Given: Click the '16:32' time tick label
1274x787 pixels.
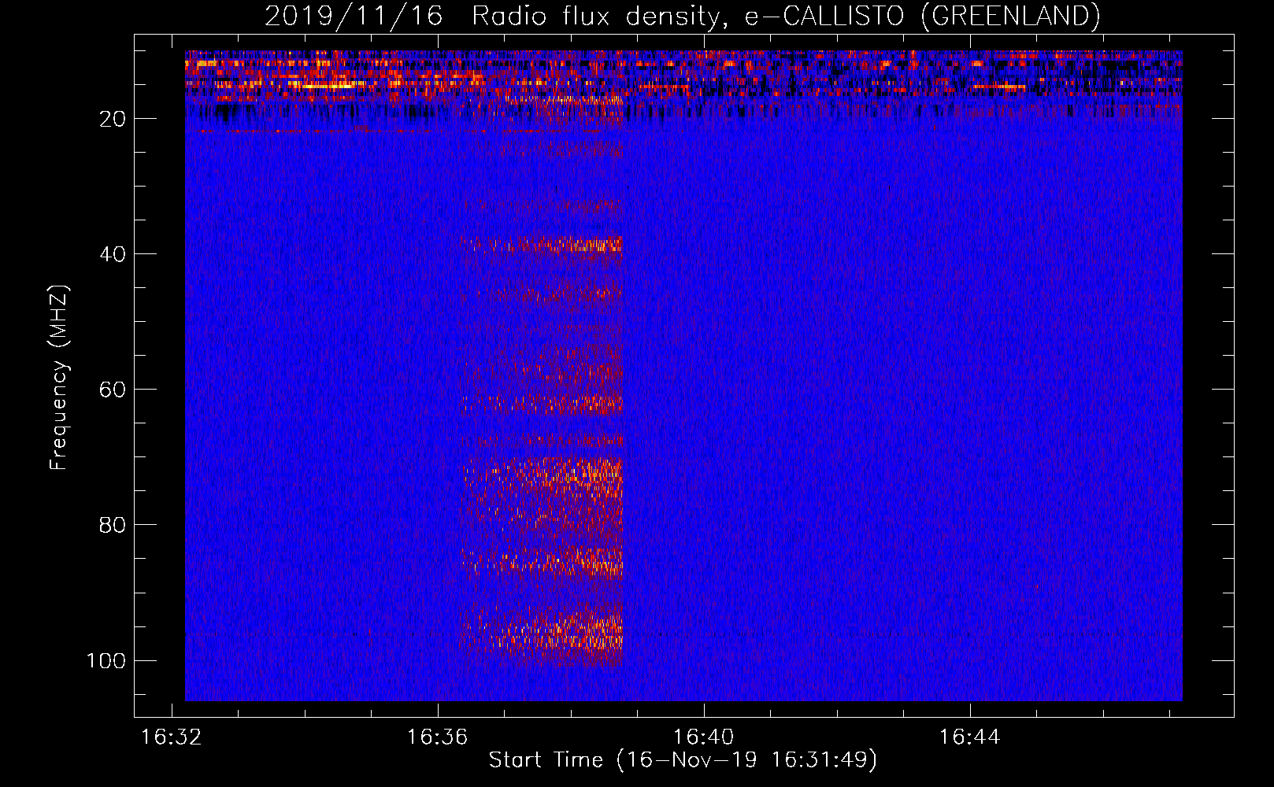Looking at the screenshot, I should click(171, 737).
